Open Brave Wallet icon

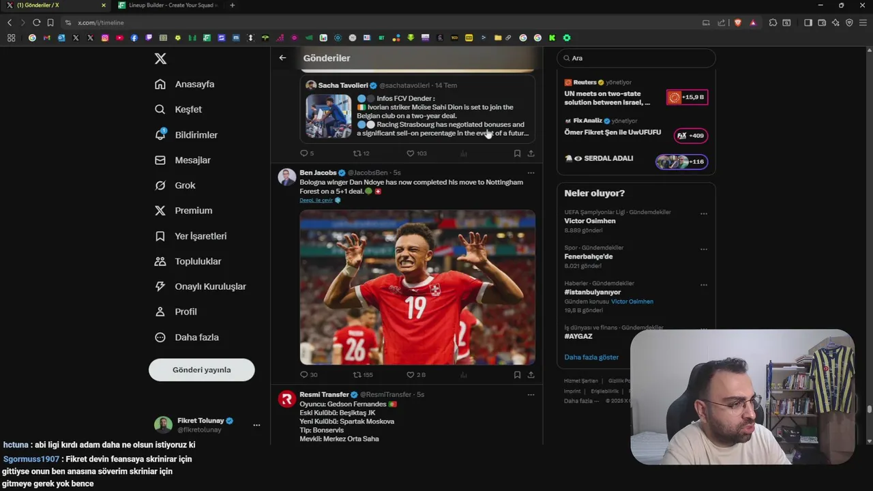click(x=822, y=23)
